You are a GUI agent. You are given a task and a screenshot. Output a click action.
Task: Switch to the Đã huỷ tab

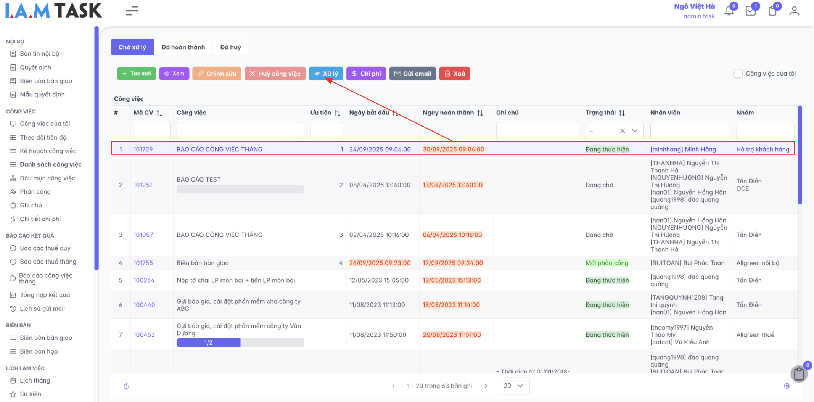click(230, 47)
